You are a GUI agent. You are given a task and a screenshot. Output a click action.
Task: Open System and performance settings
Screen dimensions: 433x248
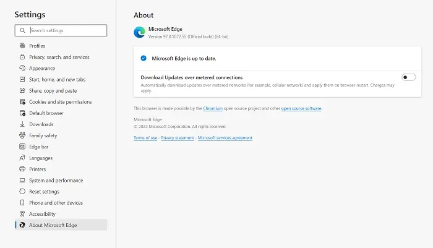click(x=61, y=180)
